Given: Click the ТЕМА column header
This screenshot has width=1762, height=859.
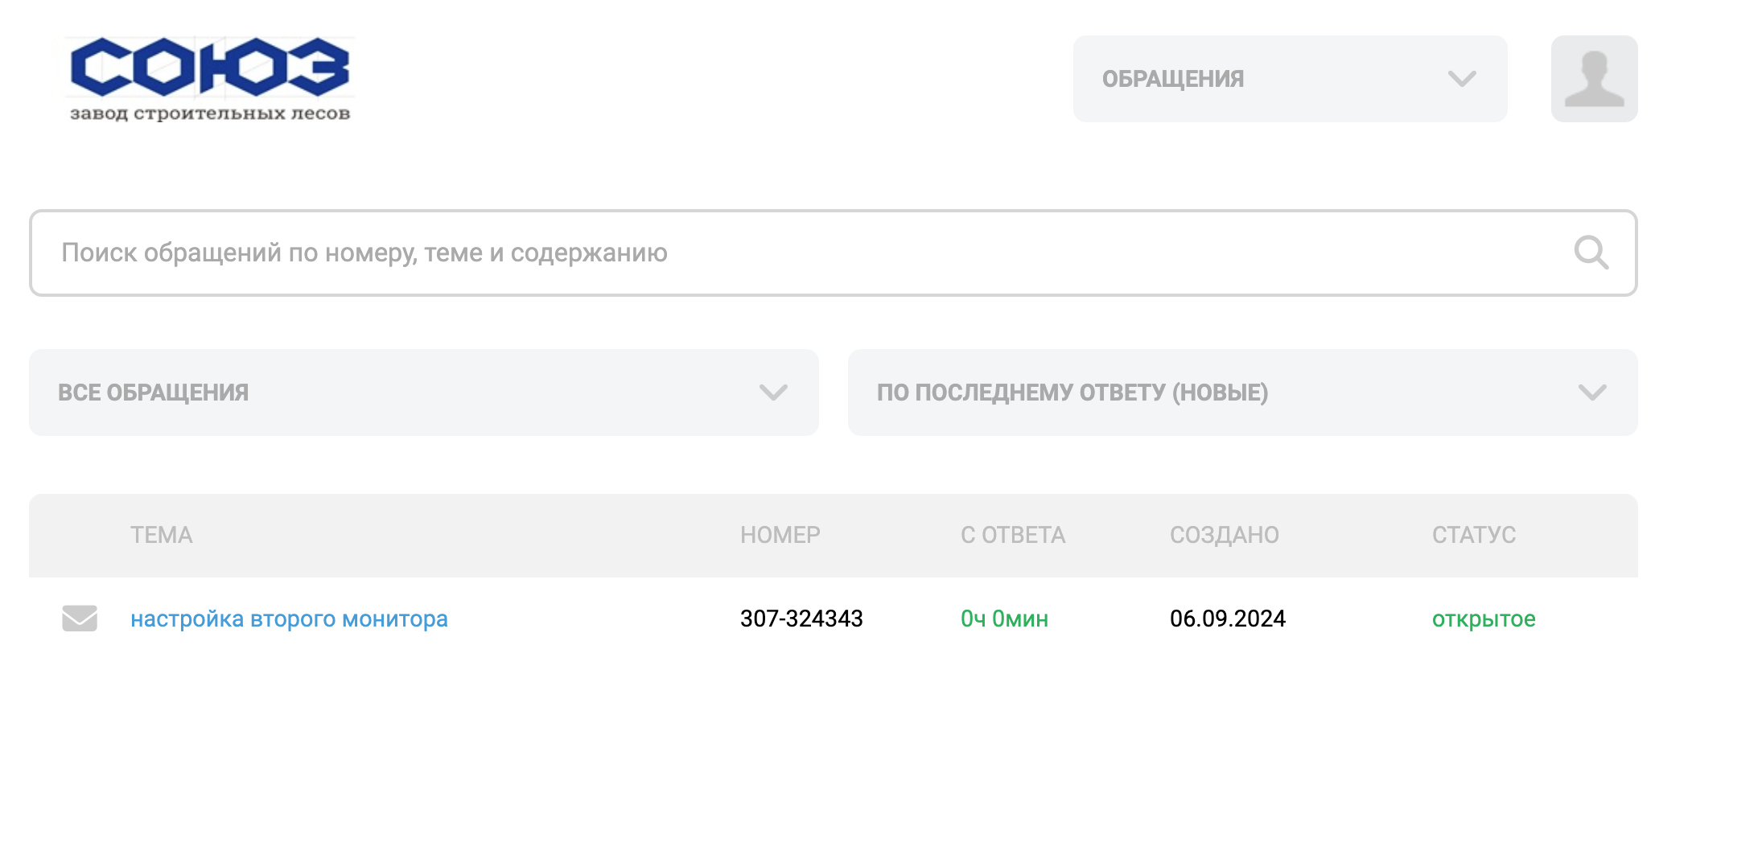Looking at the screenshot, I should pyautogui.click(x=162, y=535).
